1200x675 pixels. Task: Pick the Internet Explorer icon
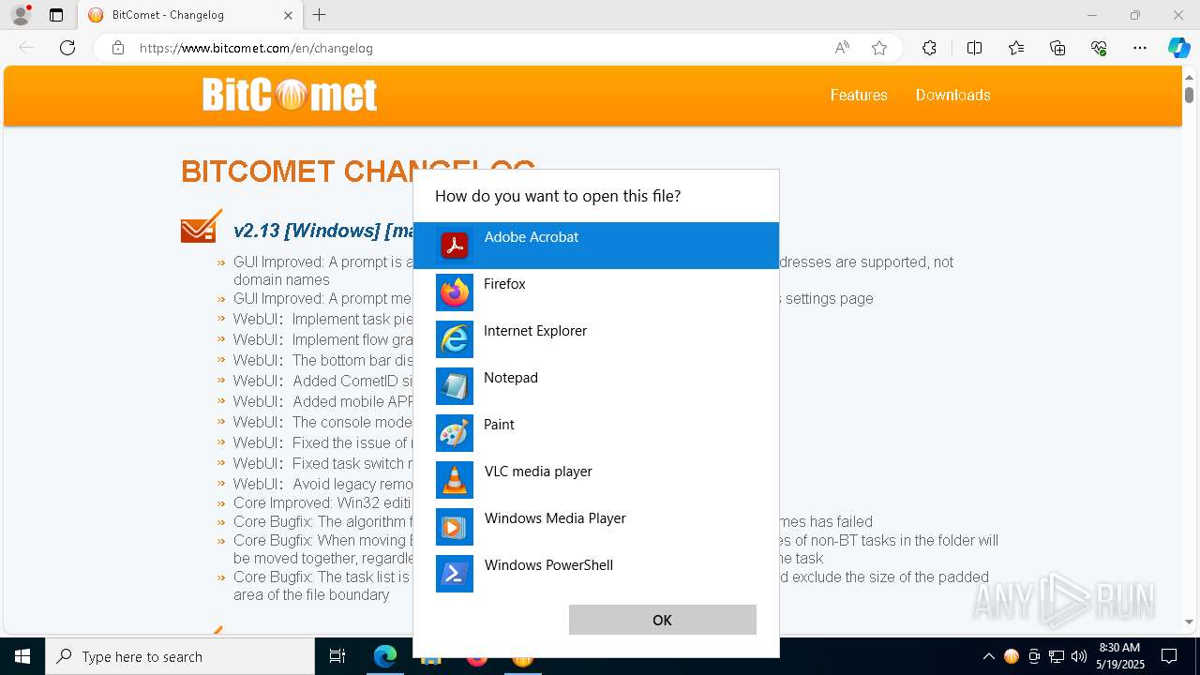click(x=455, y=339)
